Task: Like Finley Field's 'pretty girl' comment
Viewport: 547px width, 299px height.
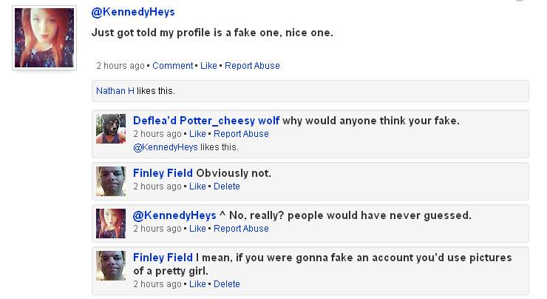Action: coord(197,284)
